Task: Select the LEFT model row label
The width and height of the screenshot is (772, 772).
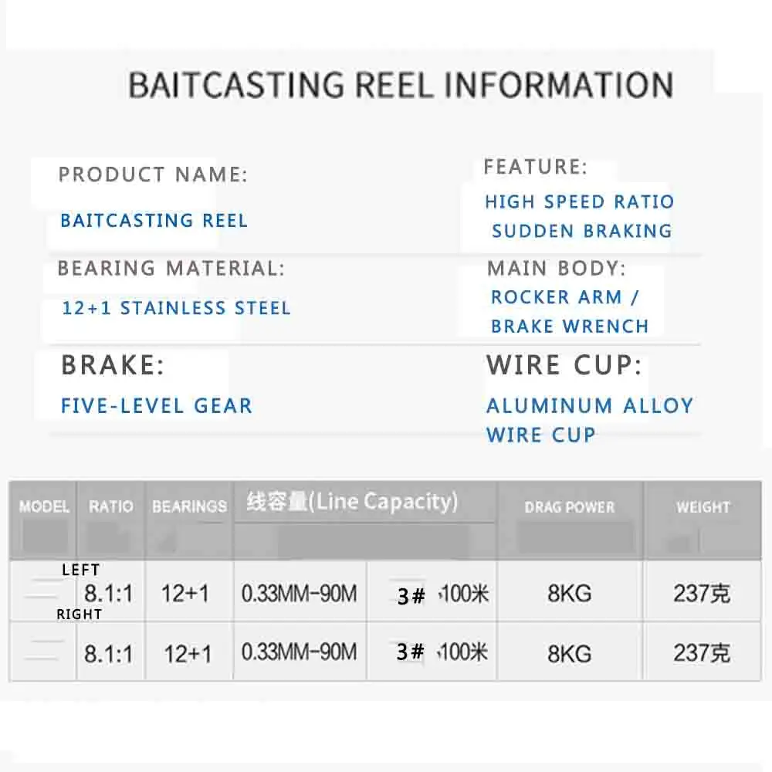Action: 81,571
